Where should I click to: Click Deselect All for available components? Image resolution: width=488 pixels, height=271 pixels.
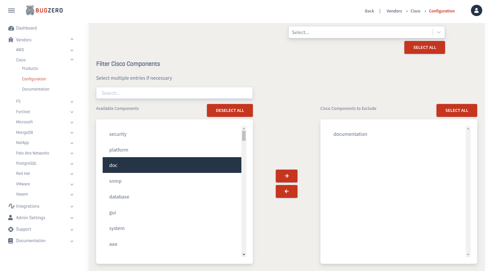coord(230,110)
